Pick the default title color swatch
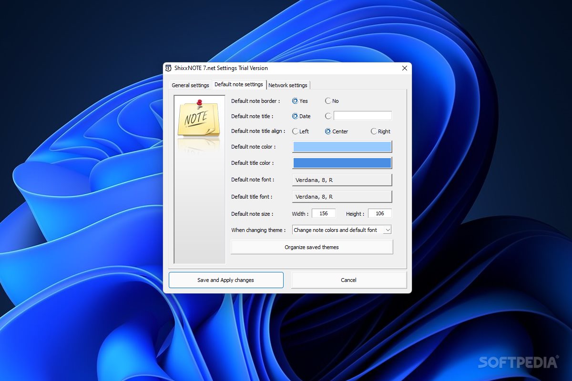572x381 pixels. pyautogui.click(x=342, y=163)
